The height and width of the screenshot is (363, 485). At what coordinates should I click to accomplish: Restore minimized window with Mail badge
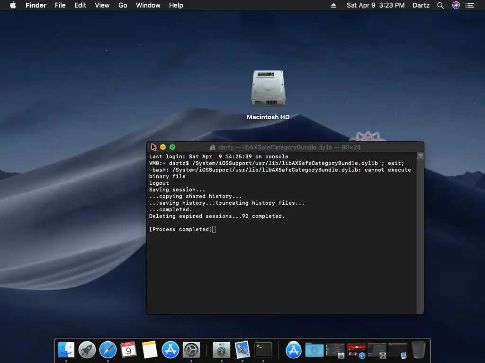398,351
